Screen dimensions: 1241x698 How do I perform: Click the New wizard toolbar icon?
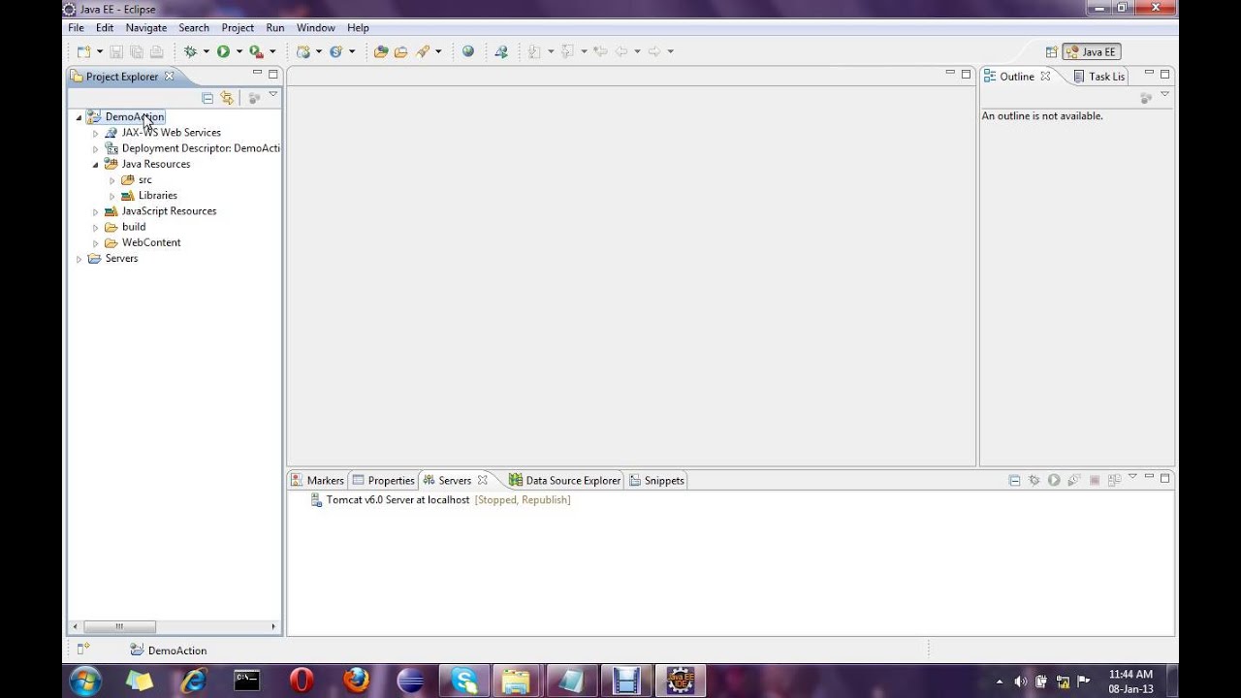click(x=83, y=51)
